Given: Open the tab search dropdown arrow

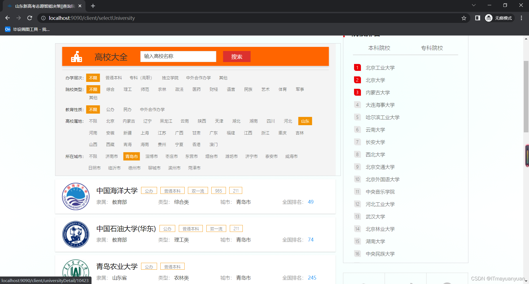Looking at the screenshot, I should (x=474, y=5).
